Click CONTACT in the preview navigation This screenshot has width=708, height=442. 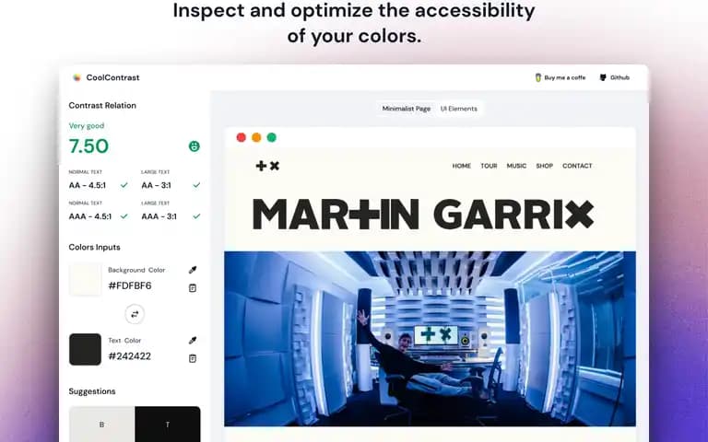577,166
